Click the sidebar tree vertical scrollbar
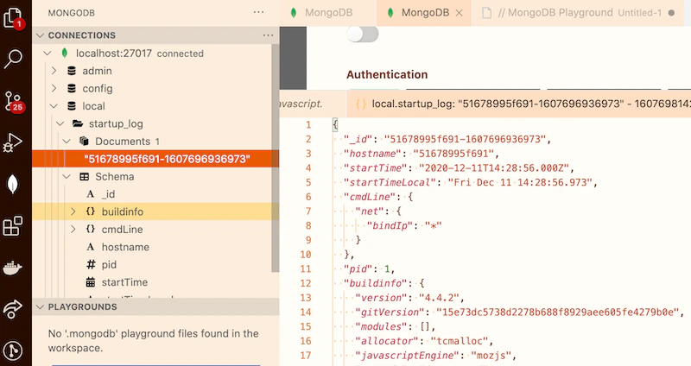The image size is (691, 366). 276,159
